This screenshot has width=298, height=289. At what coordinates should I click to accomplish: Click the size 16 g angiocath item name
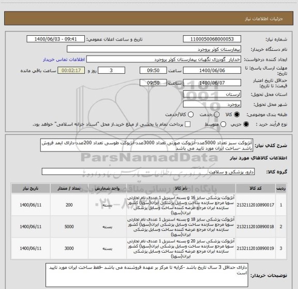click(x=181, y=205)
